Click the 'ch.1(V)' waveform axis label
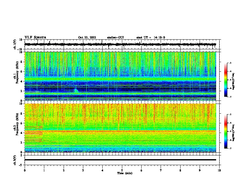The image size is (247, 191). 15,44
